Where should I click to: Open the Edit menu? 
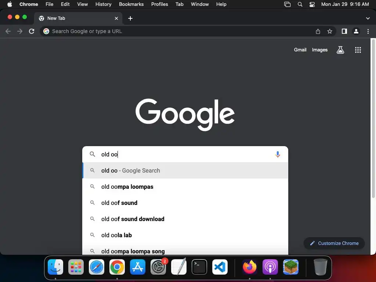point(65,4)
